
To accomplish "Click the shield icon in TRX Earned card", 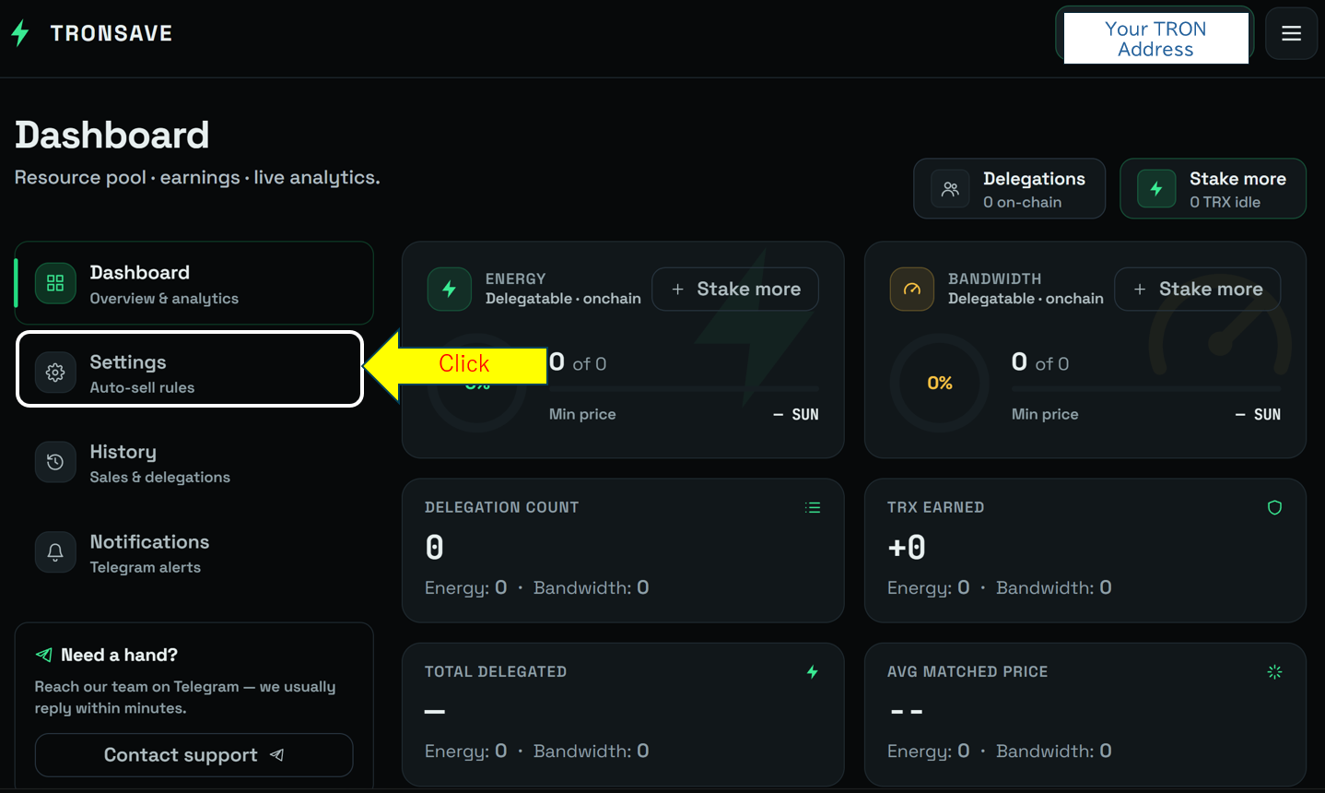I will pyautogui.click(x=1274, y=508).
